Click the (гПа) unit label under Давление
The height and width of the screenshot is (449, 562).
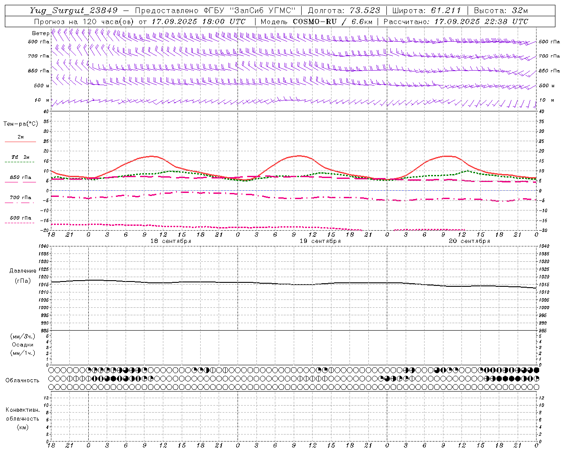23,281
